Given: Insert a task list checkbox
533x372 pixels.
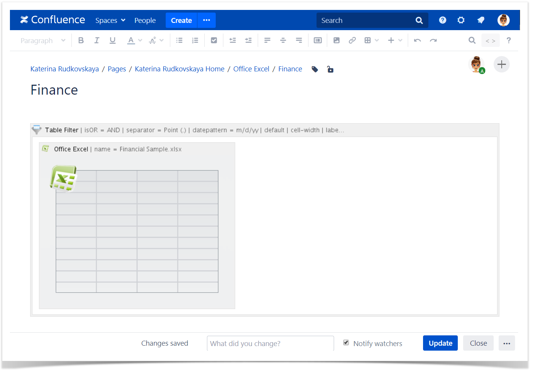Looking at the screenshot, I should pos(214,40).
